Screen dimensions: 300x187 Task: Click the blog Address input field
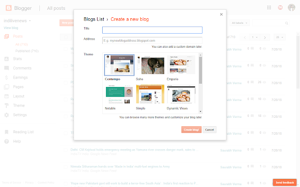tap(152, 41)
